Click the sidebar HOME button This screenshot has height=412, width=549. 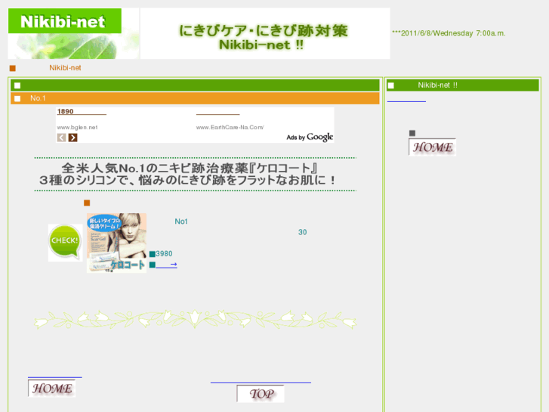[432, 147]
